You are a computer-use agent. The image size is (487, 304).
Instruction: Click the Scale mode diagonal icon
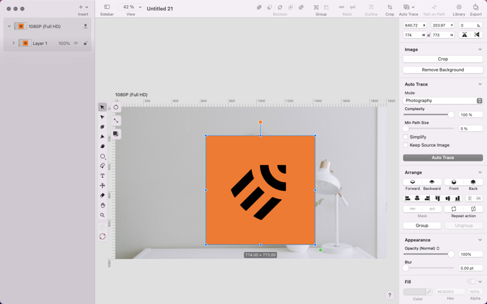click(x=116, y=121)
